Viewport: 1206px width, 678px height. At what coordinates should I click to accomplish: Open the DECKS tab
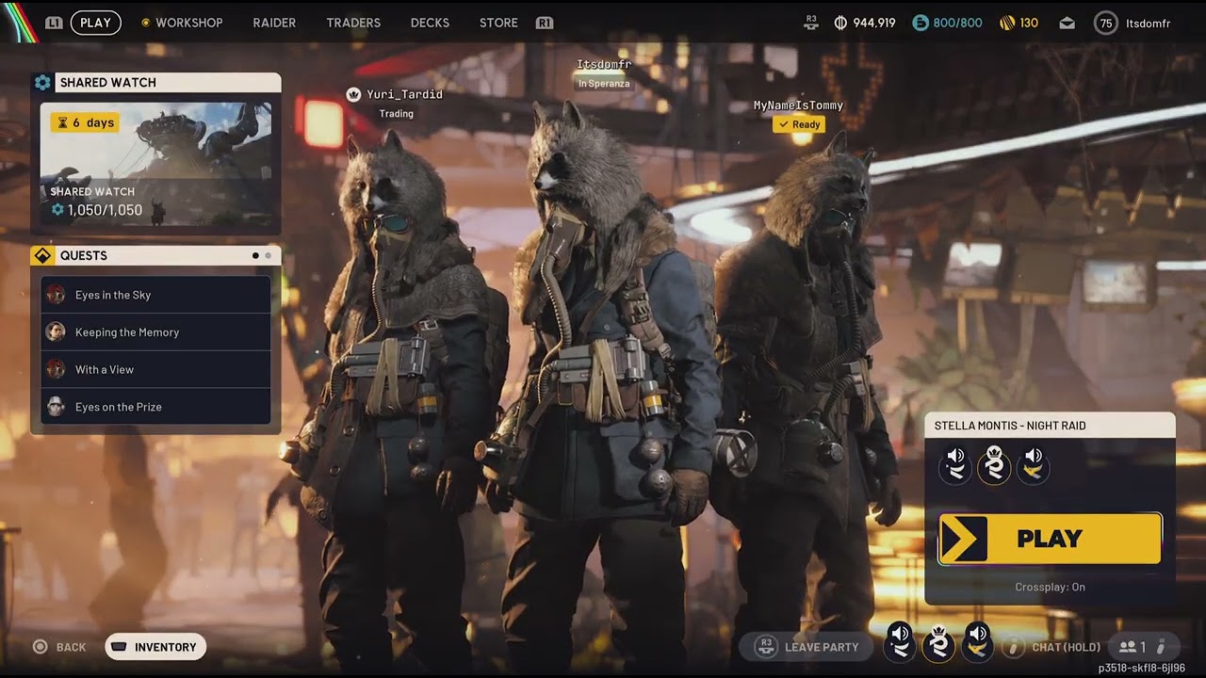(x=430, y=23)
